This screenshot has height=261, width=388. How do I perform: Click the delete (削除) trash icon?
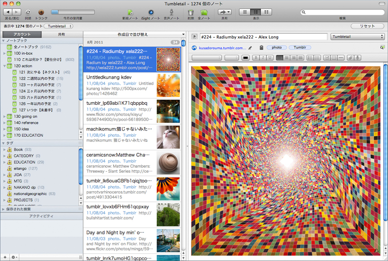(x=191, y=12)
